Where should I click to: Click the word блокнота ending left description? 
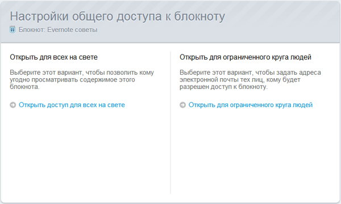24,87
